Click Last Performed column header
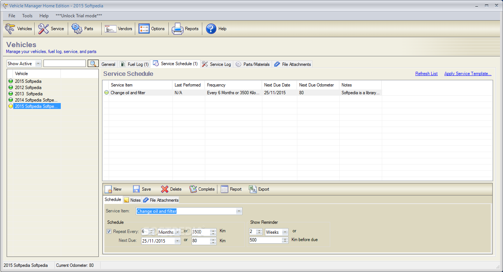Screen dimensions: 503x272 click(189, 85)
